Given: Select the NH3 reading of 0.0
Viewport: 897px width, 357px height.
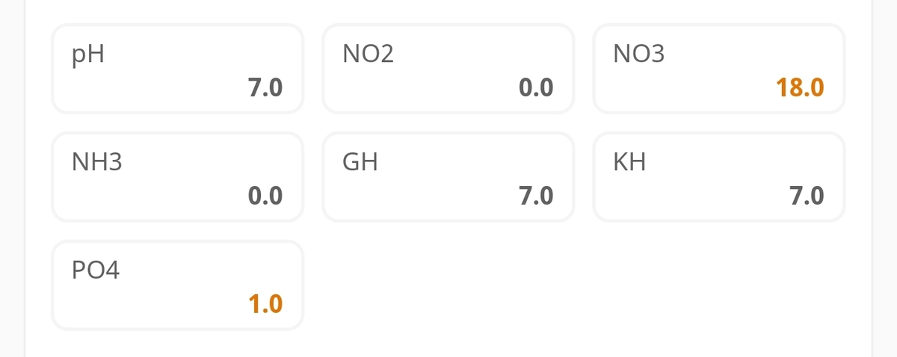Looking at the screenshot, I should tap(265, 196).
